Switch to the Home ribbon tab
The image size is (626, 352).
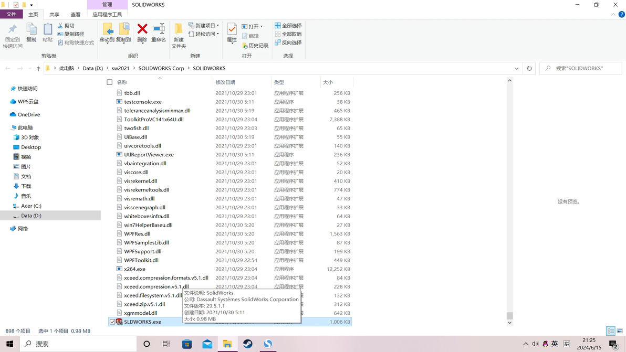pyautogui.click(x=33, y=14)
